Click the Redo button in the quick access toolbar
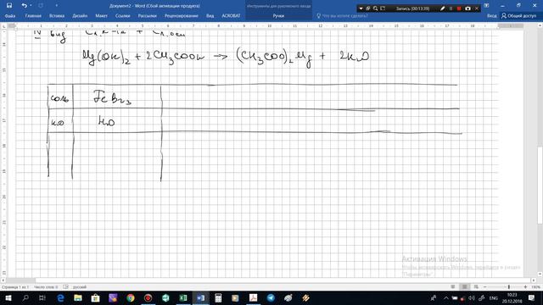This screenshot has width=543, height=305. (x=41, y=6)
